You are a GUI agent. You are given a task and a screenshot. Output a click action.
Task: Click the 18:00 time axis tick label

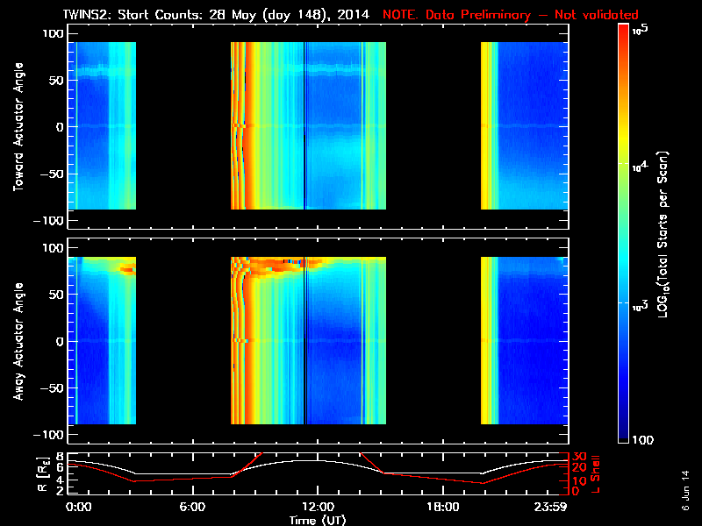[x=443, y=507]
